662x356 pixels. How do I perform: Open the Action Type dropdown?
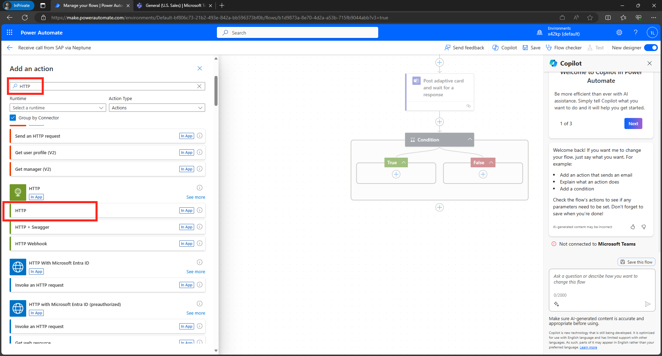(157, 108)
